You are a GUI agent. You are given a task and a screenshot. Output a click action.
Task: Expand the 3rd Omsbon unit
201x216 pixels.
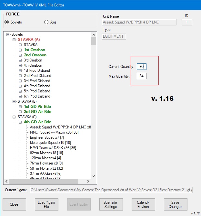point(20,60)
